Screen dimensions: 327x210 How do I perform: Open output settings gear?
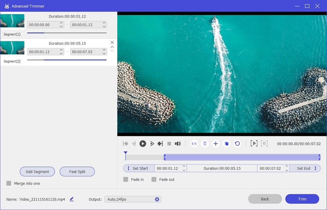point(157,199)
